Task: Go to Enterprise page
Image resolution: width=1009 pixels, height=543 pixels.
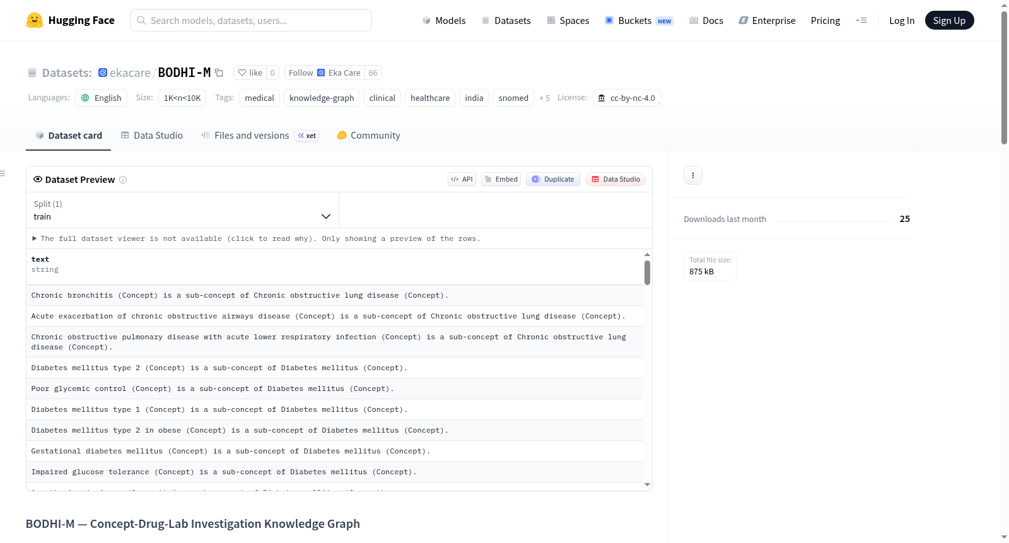Action: 767,20
